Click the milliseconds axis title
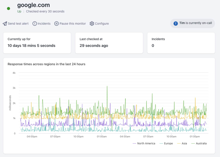220x157 pixels. tap(10, 103)
